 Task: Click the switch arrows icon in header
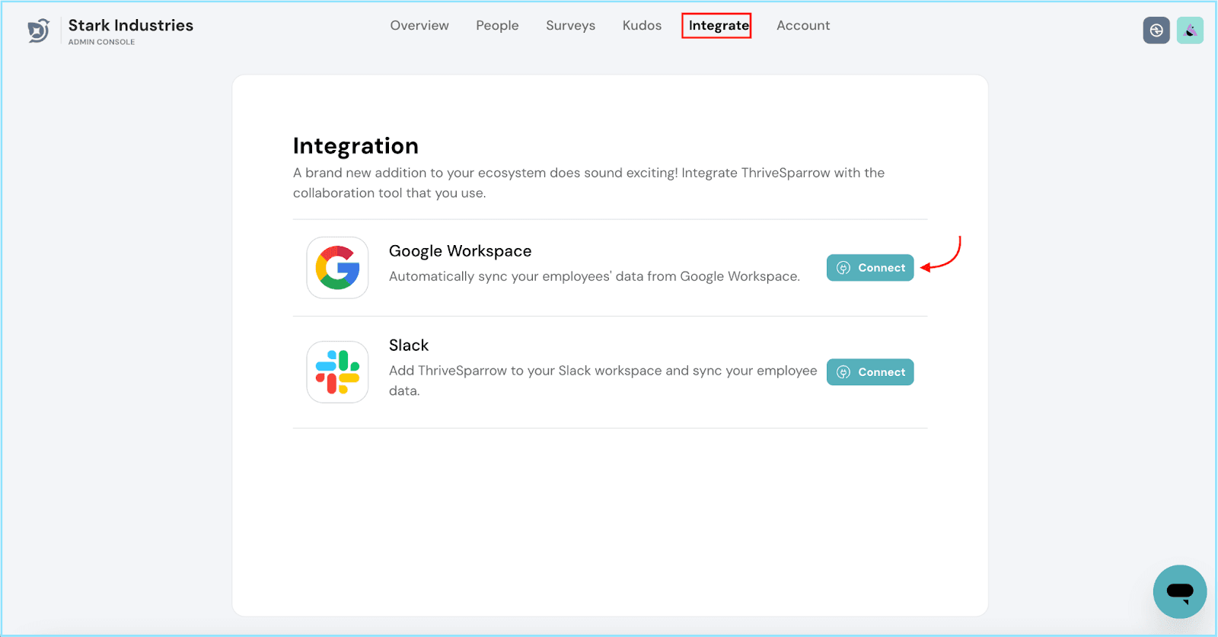click(x=1156, y=30)
